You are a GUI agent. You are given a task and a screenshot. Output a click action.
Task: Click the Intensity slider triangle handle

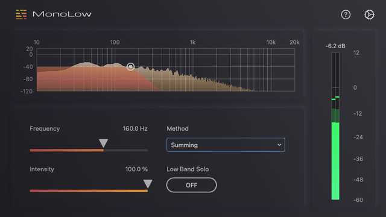[148, 183]
